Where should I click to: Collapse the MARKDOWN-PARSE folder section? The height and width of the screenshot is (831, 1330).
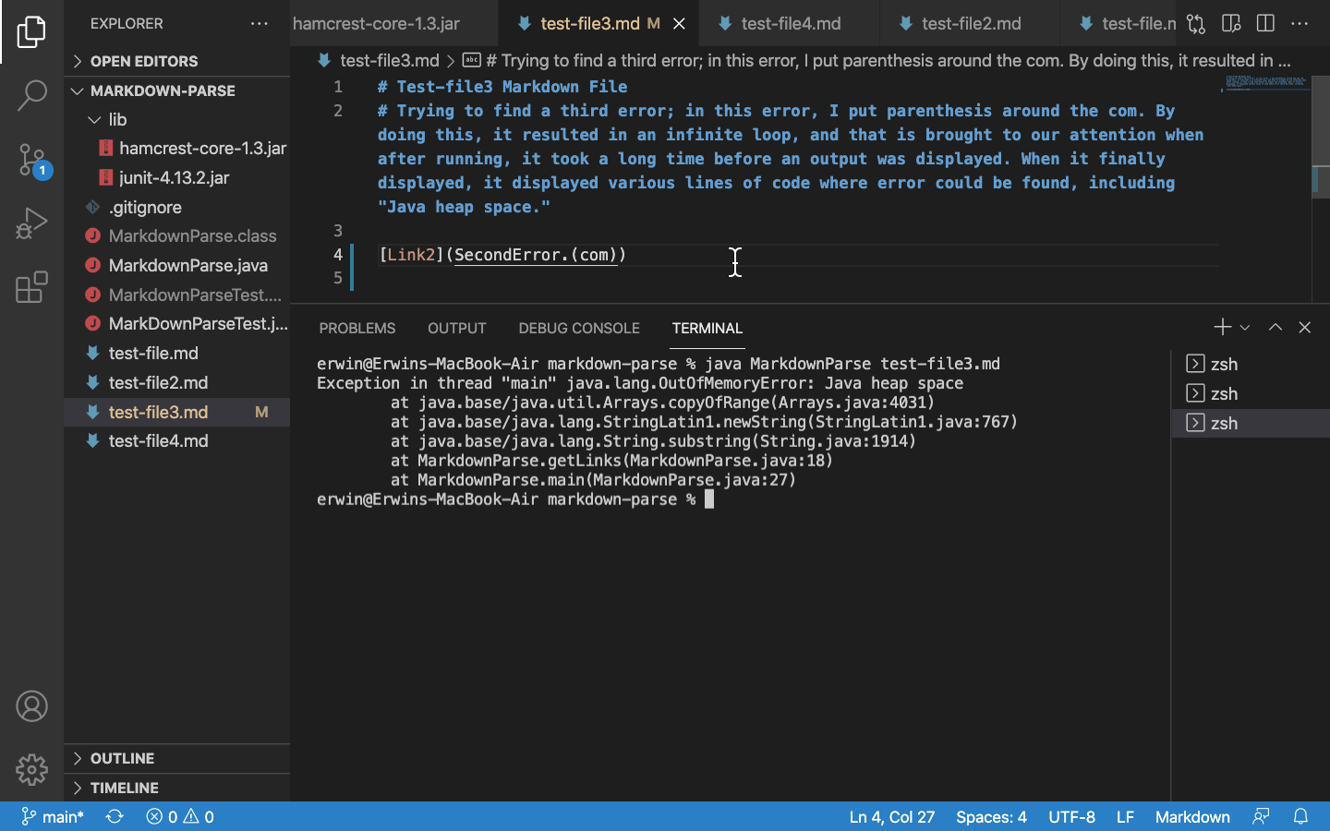(176, 90)
